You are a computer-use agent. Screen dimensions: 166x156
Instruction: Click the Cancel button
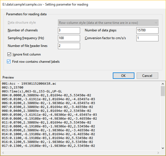click(x=147, y=76)
